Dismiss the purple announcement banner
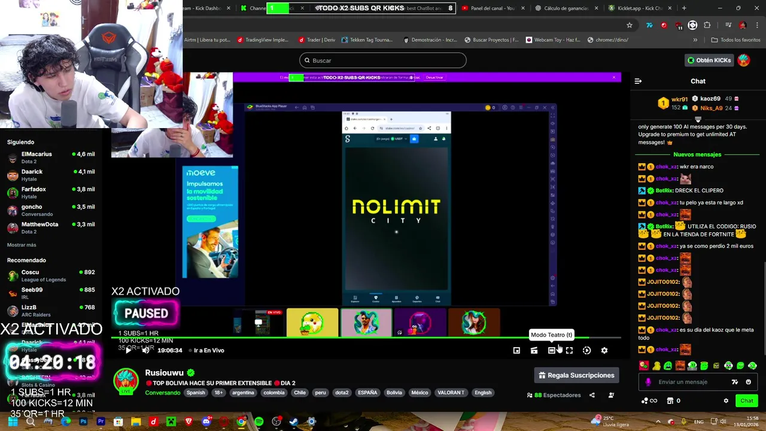This screenshot has height=431, width=766. 613,77
